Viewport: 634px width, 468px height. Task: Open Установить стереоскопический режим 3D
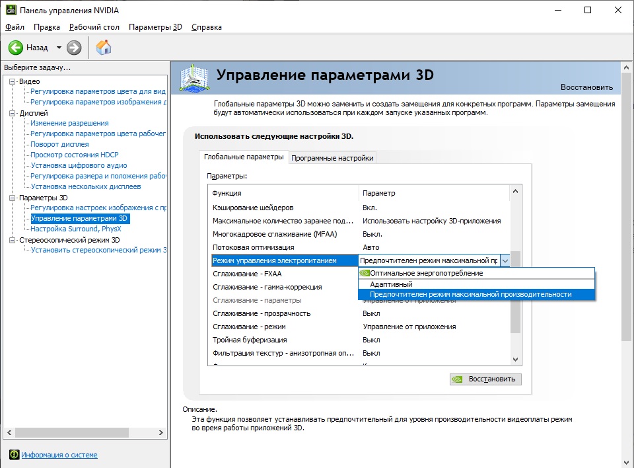tap(98, 250)
